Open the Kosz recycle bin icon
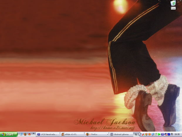Screen dimensions: 182x137 pos(173,5)
